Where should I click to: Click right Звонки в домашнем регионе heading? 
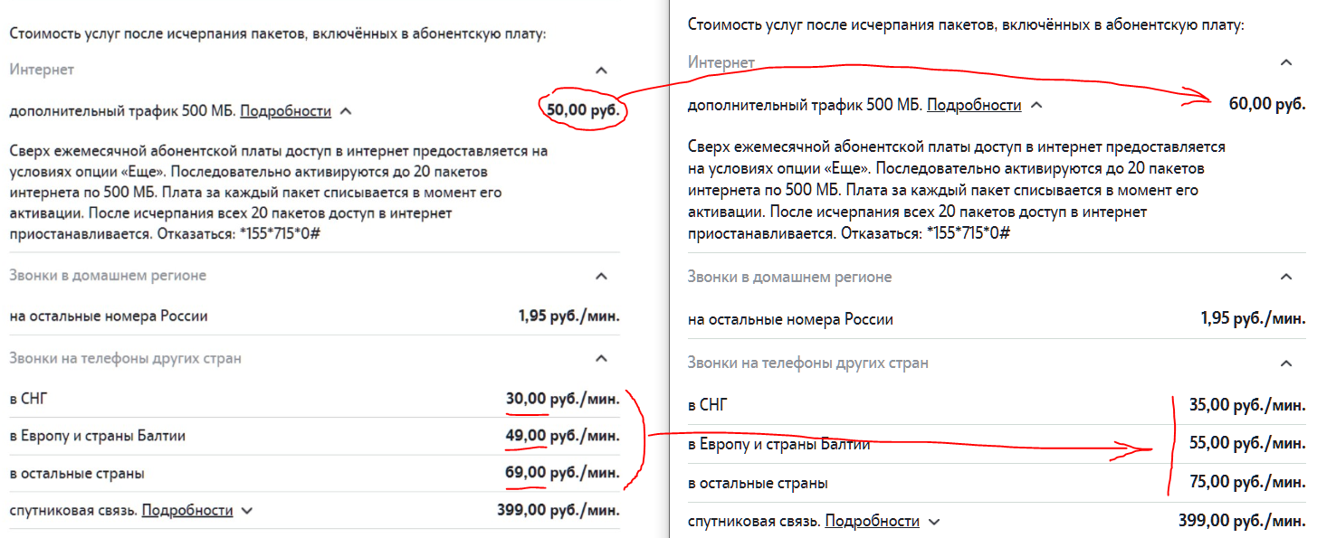click(789, 277)
